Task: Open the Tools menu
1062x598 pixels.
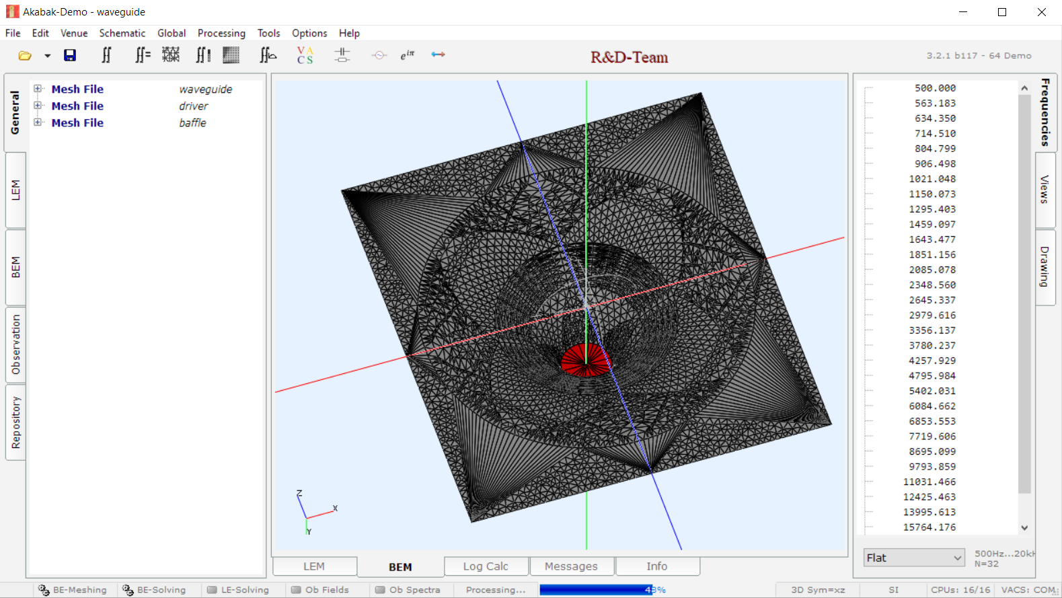Action: pyautogui.click(x=268, y=33)
